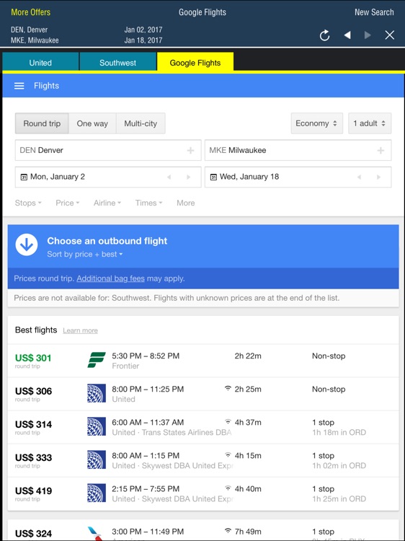Click the Wi-Fi icon on the 4h 37m flight

pos(228,422)
